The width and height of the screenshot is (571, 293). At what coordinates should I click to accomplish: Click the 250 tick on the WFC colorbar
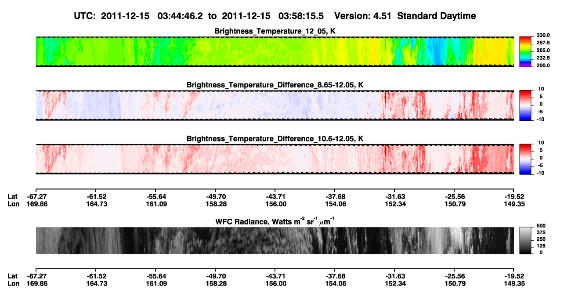[541, 239]
